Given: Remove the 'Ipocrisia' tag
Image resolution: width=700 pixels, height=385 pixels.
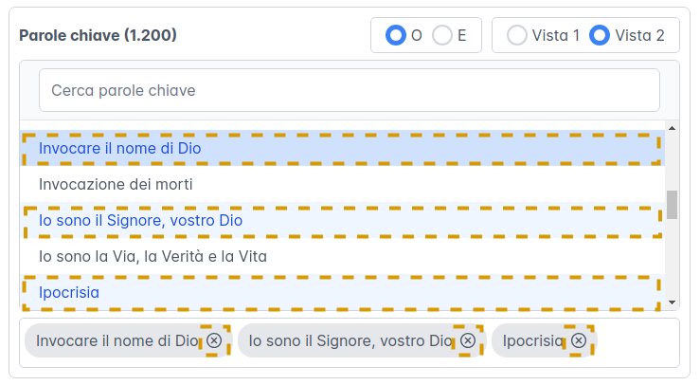Looking at the screenshot, I should coord(579,340).
